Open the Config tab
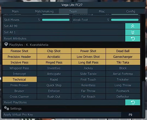 tap(131, 11)
